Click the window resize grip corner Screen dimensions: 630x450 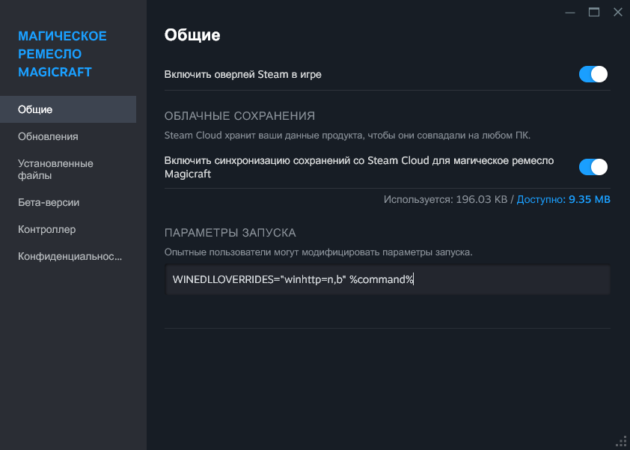(x=621, y=441)
